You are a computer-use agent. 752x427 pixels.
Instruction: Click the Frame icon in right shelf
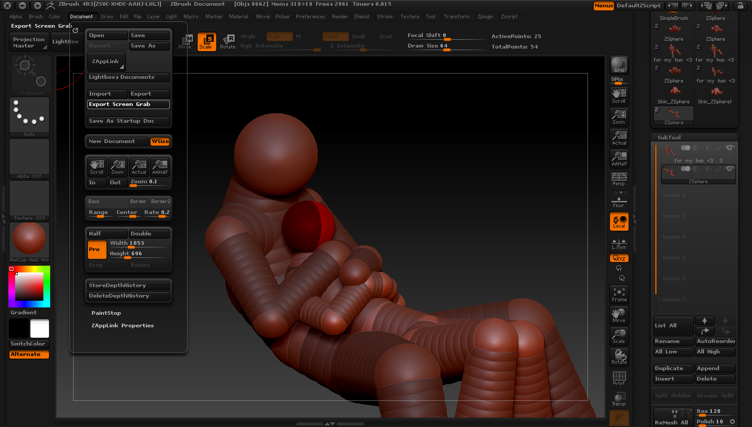(619, 294)
